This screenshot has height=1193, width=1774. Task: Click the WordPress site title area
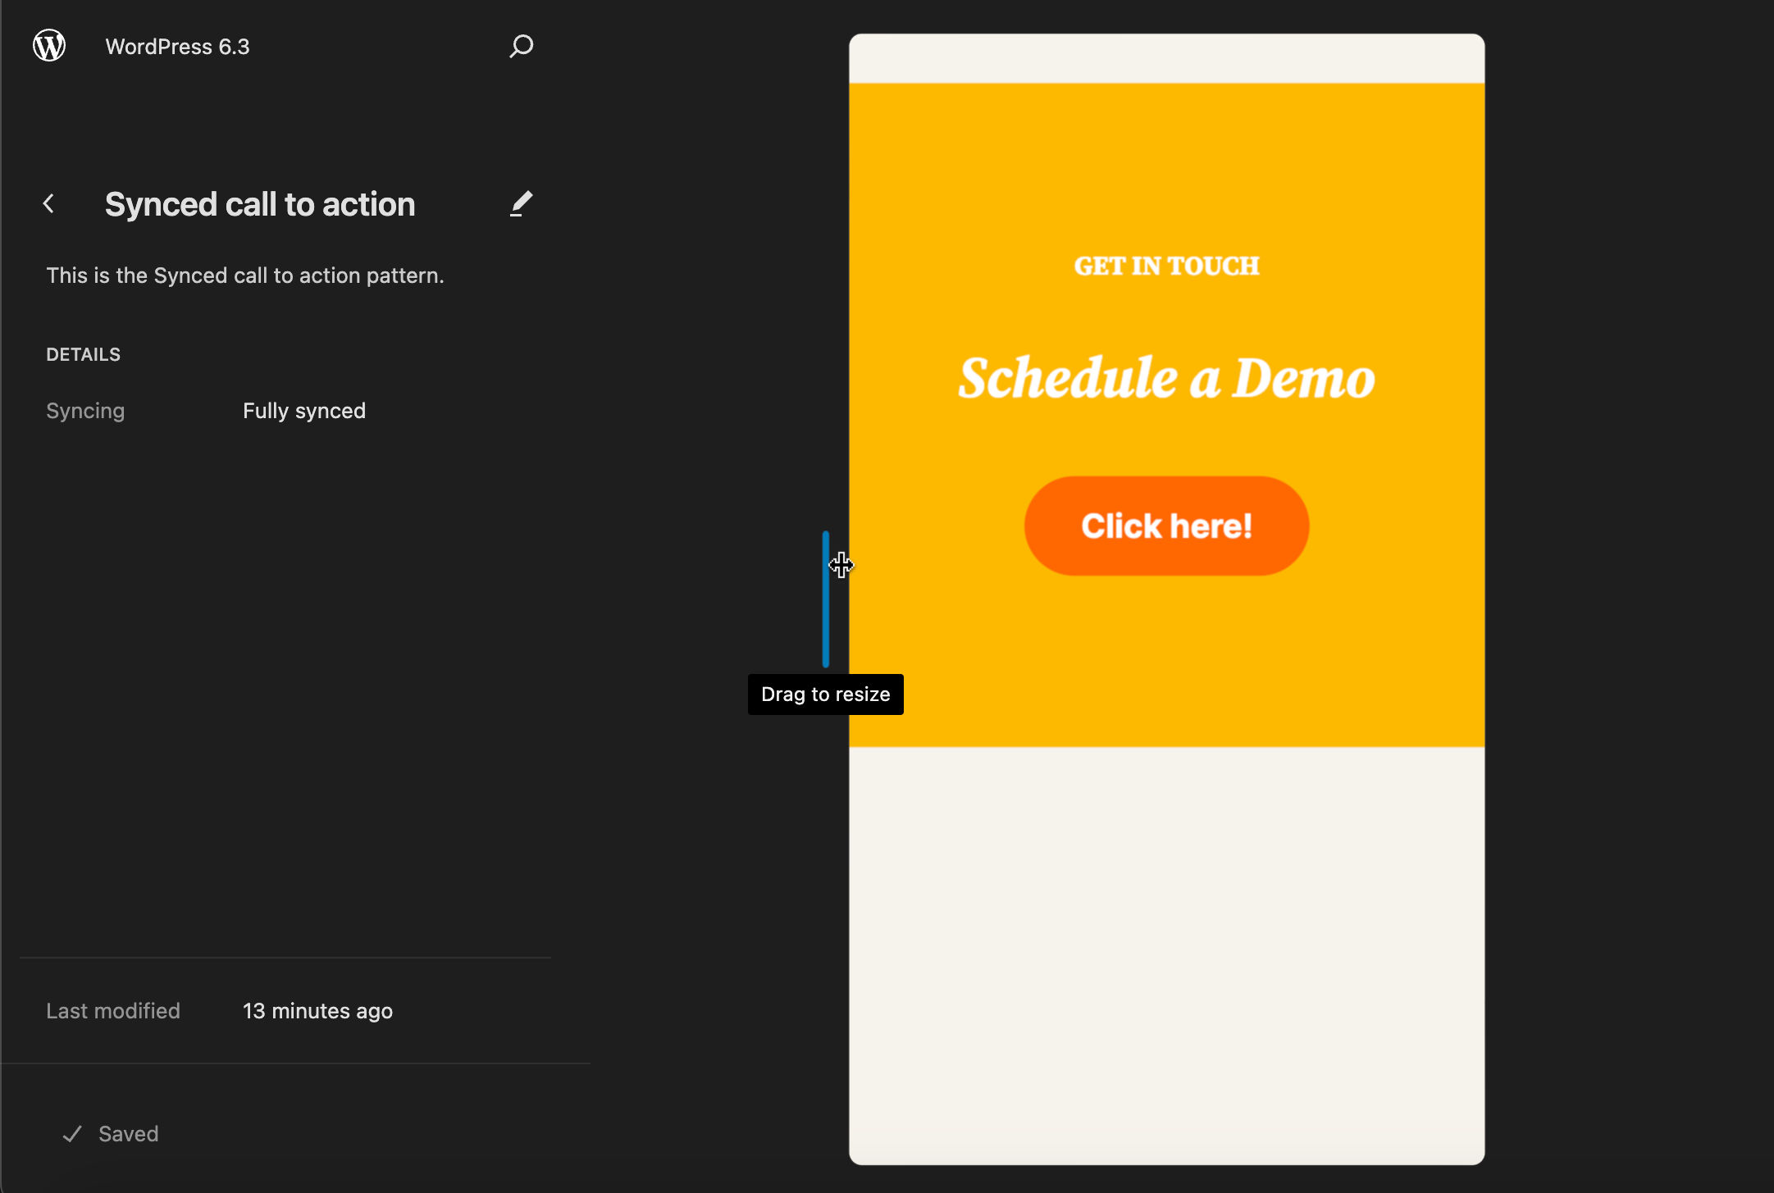pos(177,45)
